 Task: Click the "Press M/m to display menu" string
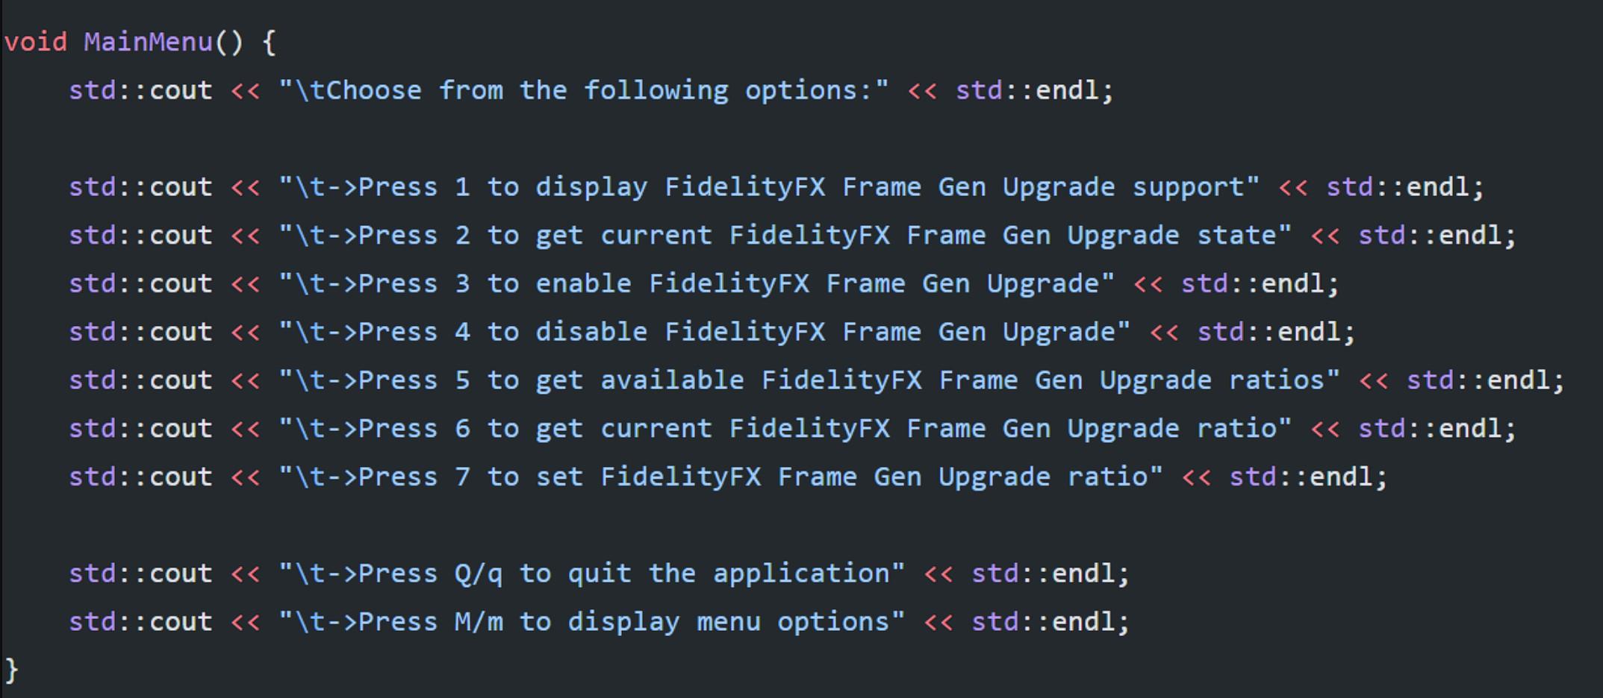[591, 622]
